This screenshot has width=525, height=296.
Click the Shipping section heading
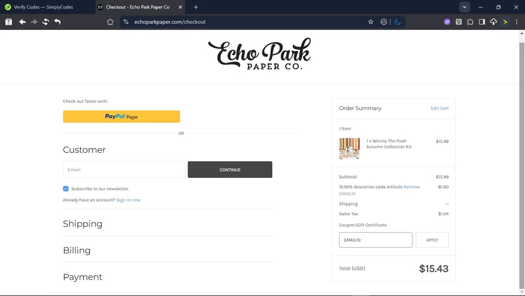(x=83, y=224)
